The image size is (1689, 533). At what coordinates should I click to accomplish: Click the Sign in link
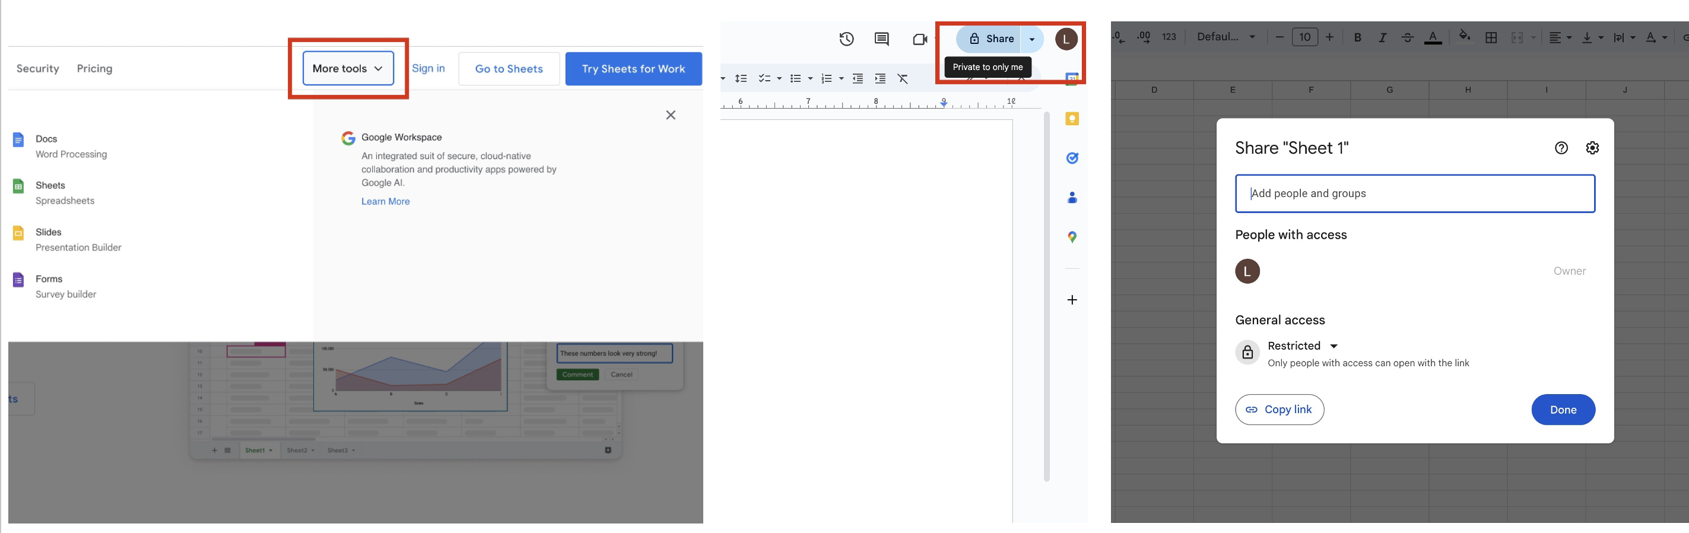tap(428, 68)
